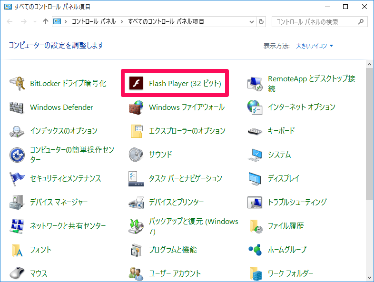The height and width of the screenshot is (282, 374).
Task: Select すべてのコントロール パネル項目 breadcrumb segment
Action: tap(166, 21)
